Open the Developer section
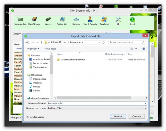Screen dimensions: 166x131 104,21
